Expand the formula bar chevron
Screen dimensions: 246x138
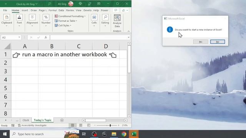point(128,37)
